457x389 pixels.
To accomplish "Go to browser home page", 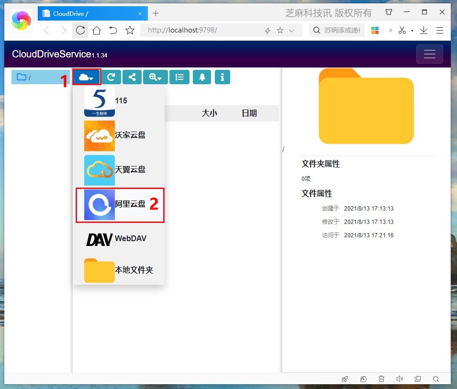I will pyautogui.click(x=97, y=30).
